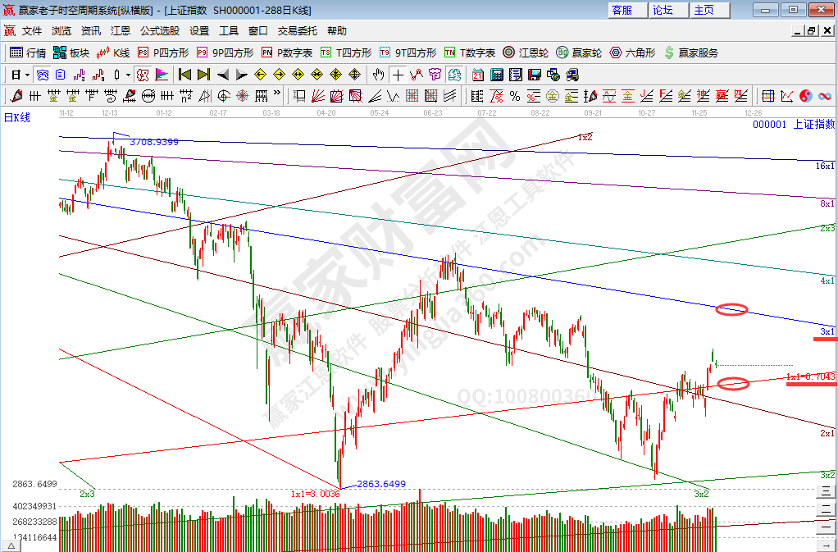This screenshot has width=838, height=552.
Task: Open the 板块 sector panel
Action: (71, 52)
